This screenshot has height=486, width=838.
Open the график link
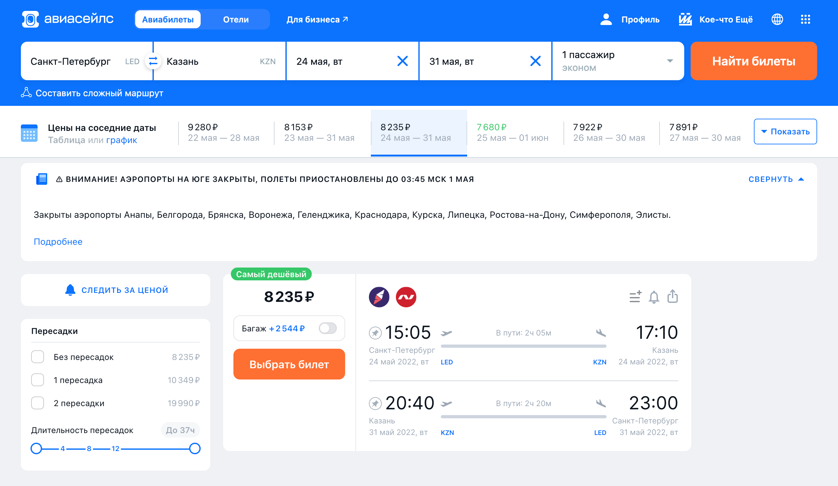tap(121, 140)
